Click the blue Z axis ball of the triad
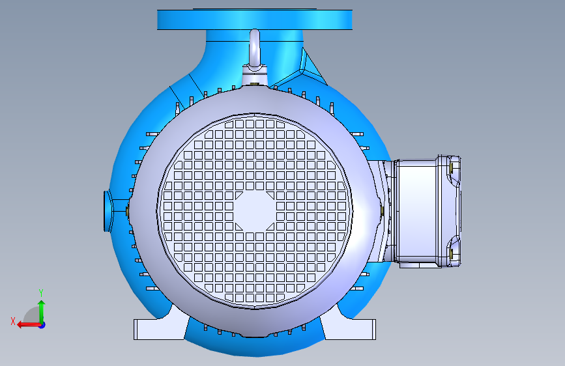This screenshot has width=565, height=366. [x=42, y=325]
